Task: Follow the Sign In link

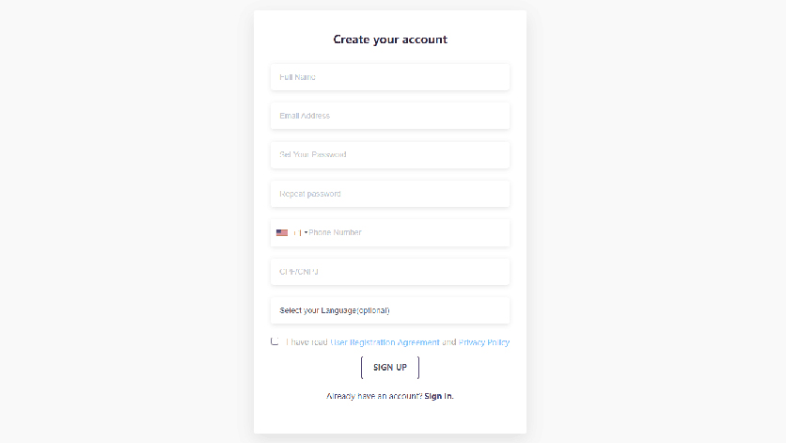Action: tap(439, 396)
